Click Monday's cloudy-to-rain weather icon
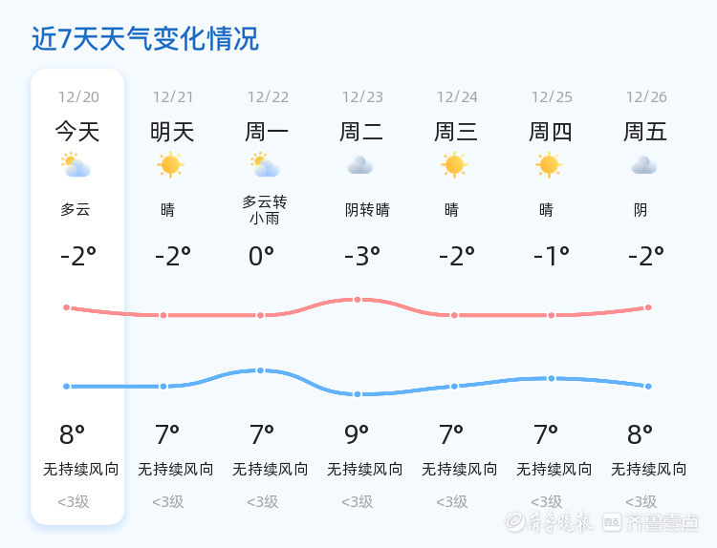This screenshot has width=717, height=548. coord(265,165)
